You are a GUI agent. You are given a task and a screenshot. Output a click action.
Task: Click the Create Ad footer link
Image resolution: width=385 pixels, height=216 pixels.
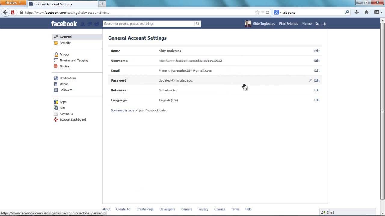point(123,209)
